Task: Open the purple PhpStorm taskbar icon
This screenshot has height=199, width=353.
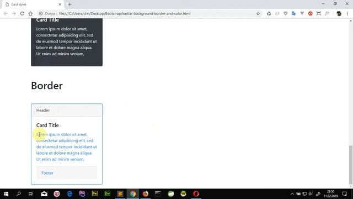Action: [82, 194]
